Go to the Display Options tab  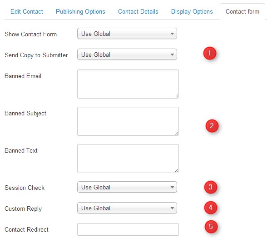192,12
